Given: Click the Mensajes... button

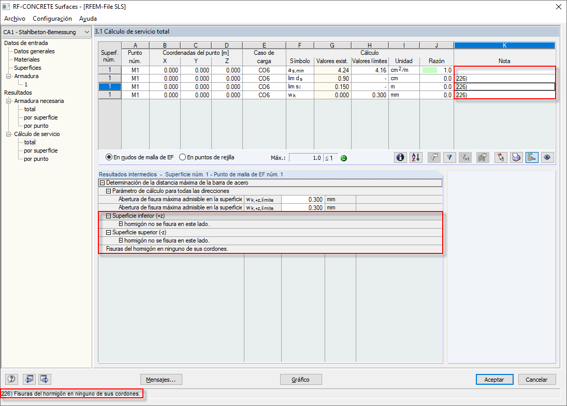Looking at the screenshot, I should (x=161, y=380).
